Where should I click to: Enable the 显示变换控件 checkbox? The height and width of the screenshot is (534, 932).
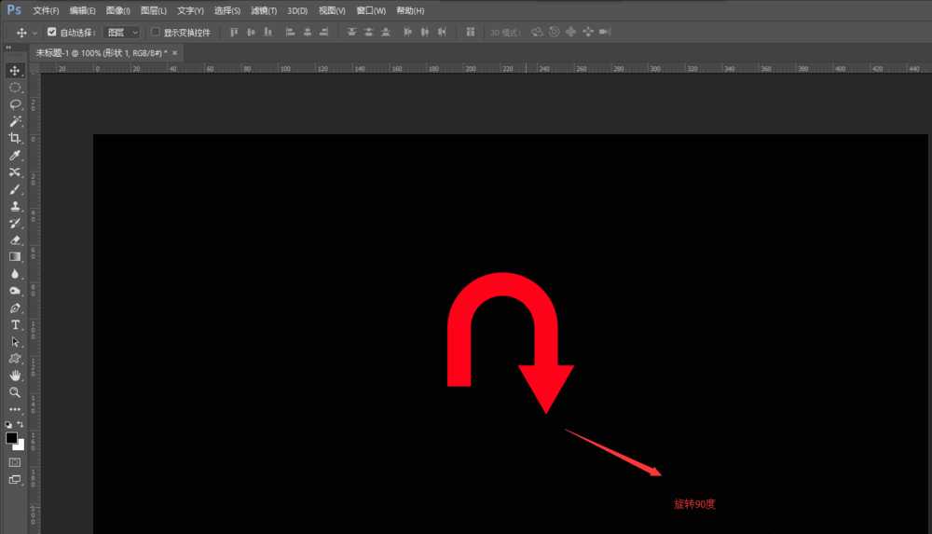click(x=156, y=32)
